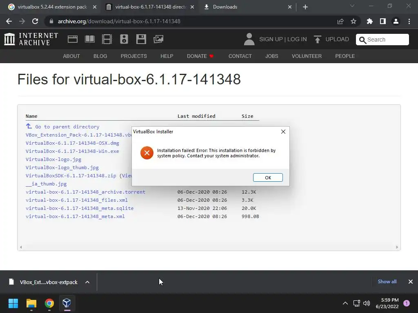Share this page icon in address bar
The width and height of the screenshot is (418, 313).
pyautogui.click(x=340, y=21)
